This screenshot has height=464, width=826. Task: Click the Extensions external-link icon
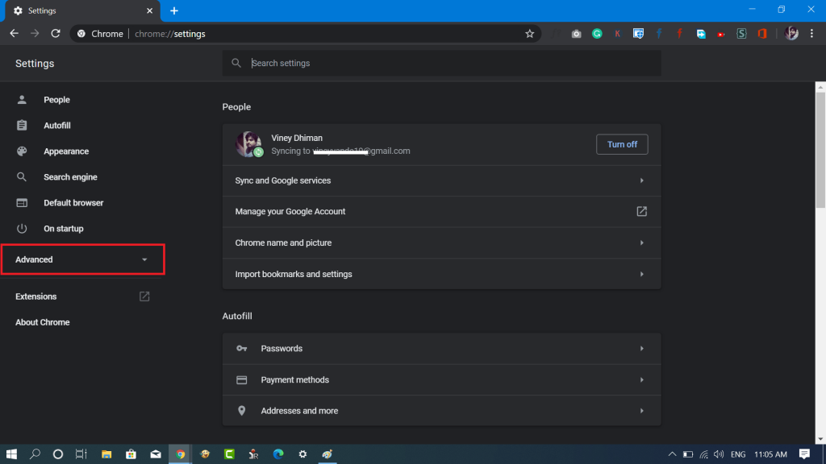click(x=144, y=296)
